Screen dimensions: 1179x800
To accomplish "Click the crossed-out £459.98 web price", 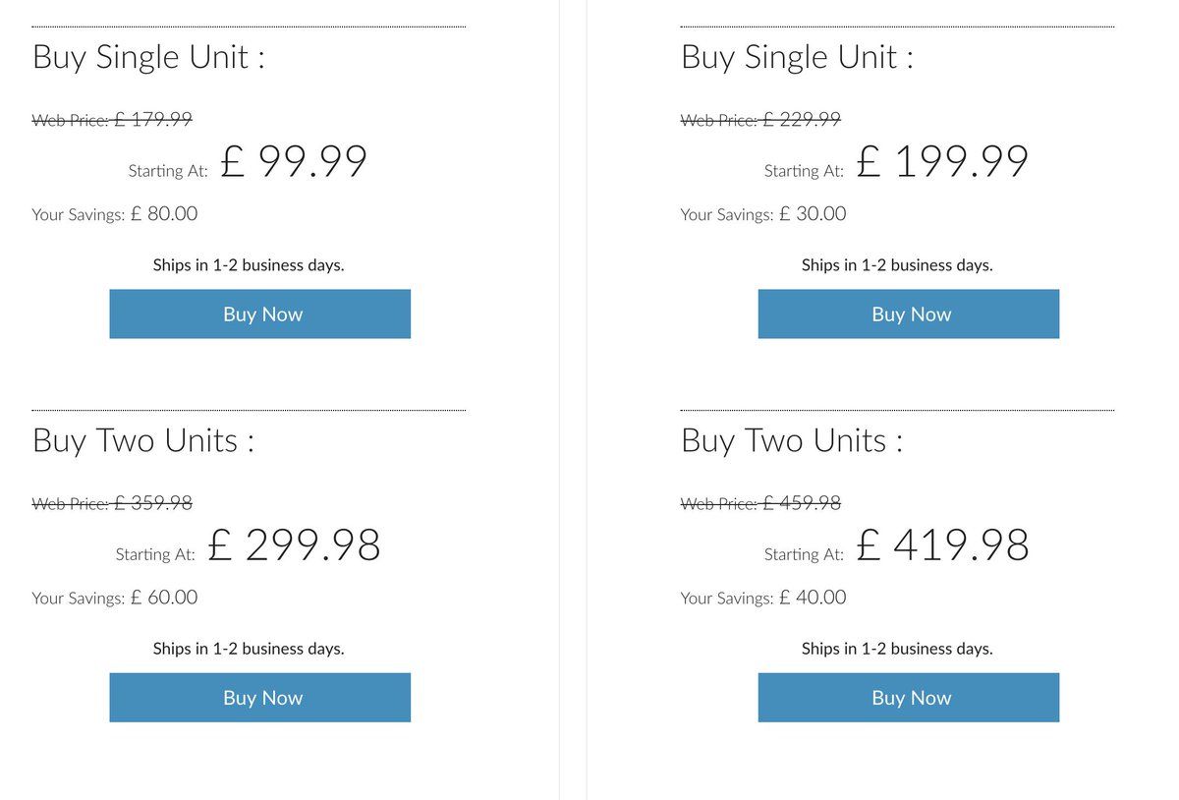I will tap(801, 503).
